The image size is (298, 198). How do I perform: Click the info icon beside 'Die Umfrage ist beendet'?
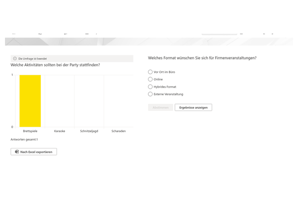pos(15,58)
